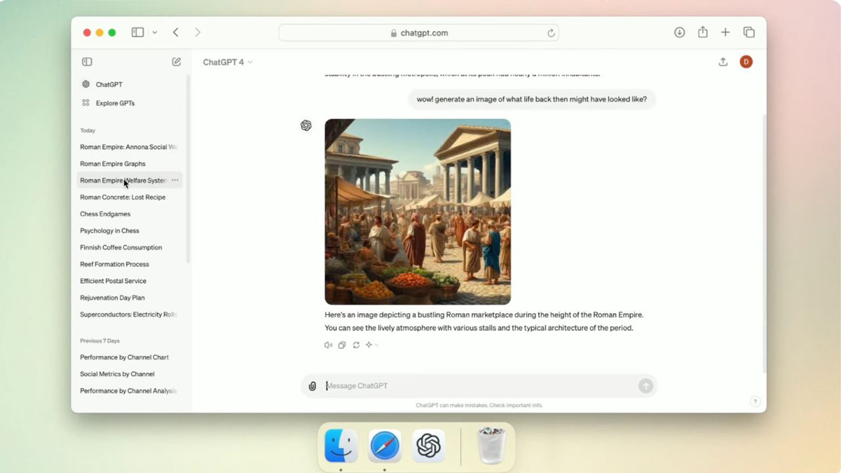
Task: Read aloud the response with speaker icon
Action: pos(328,345)
